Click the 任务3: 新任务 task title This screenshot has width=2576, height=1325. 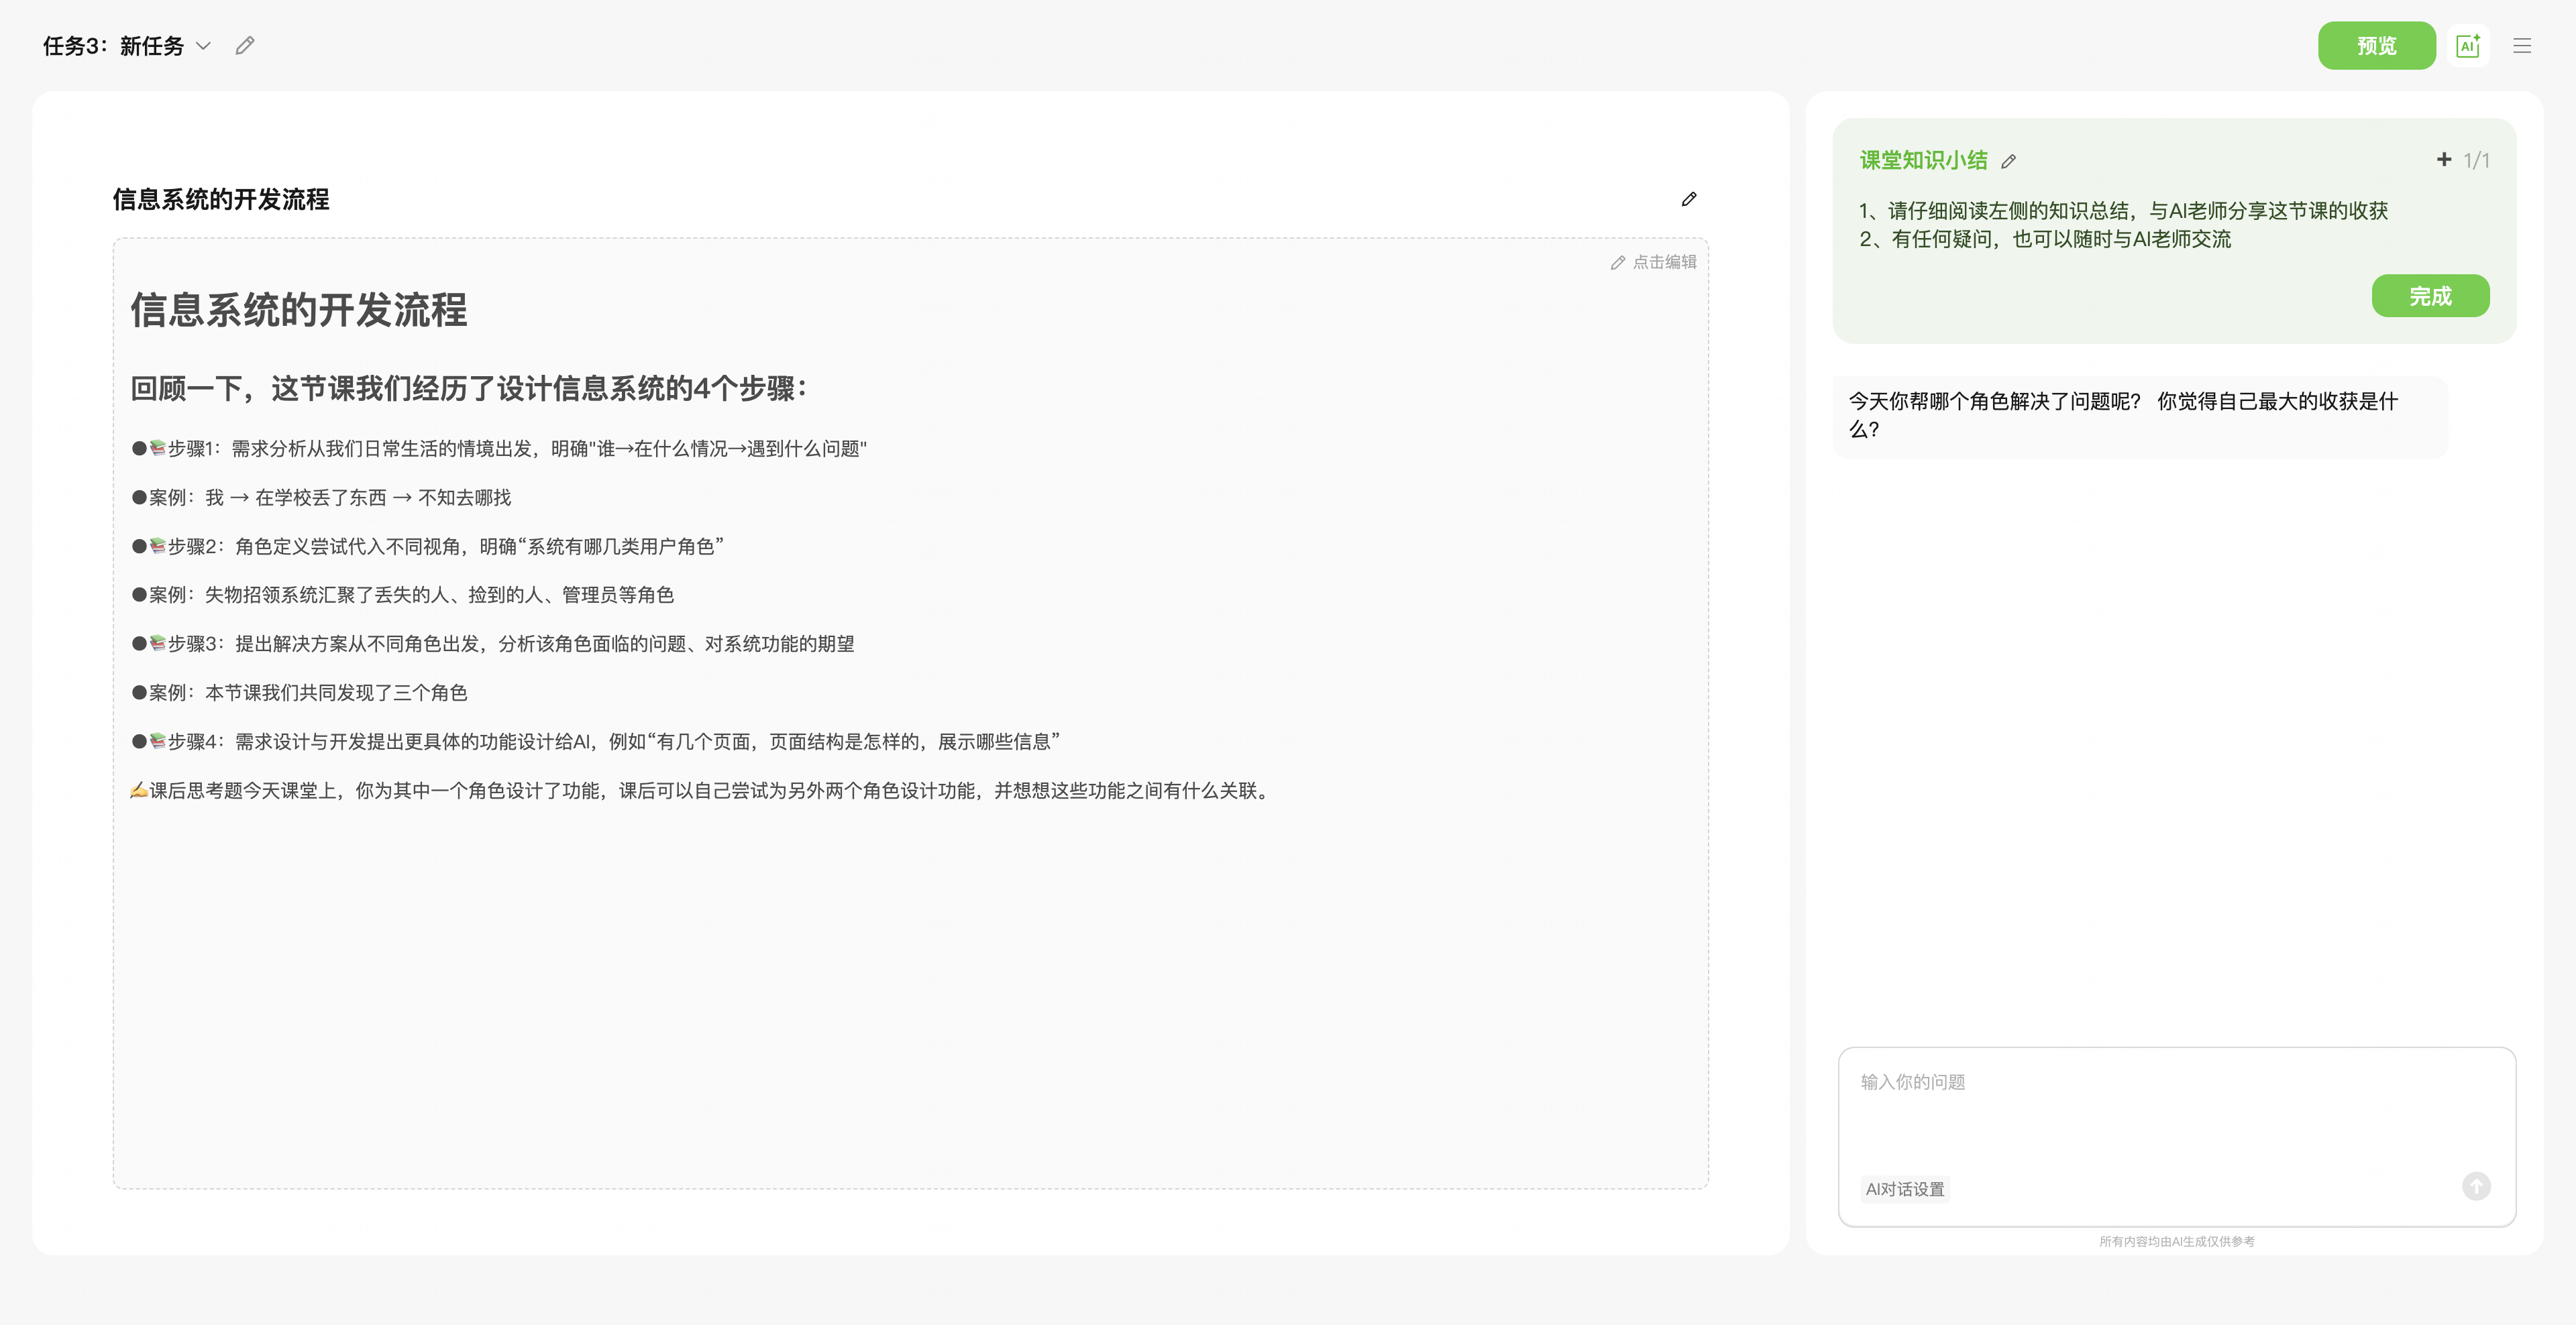tap(113, 46)
